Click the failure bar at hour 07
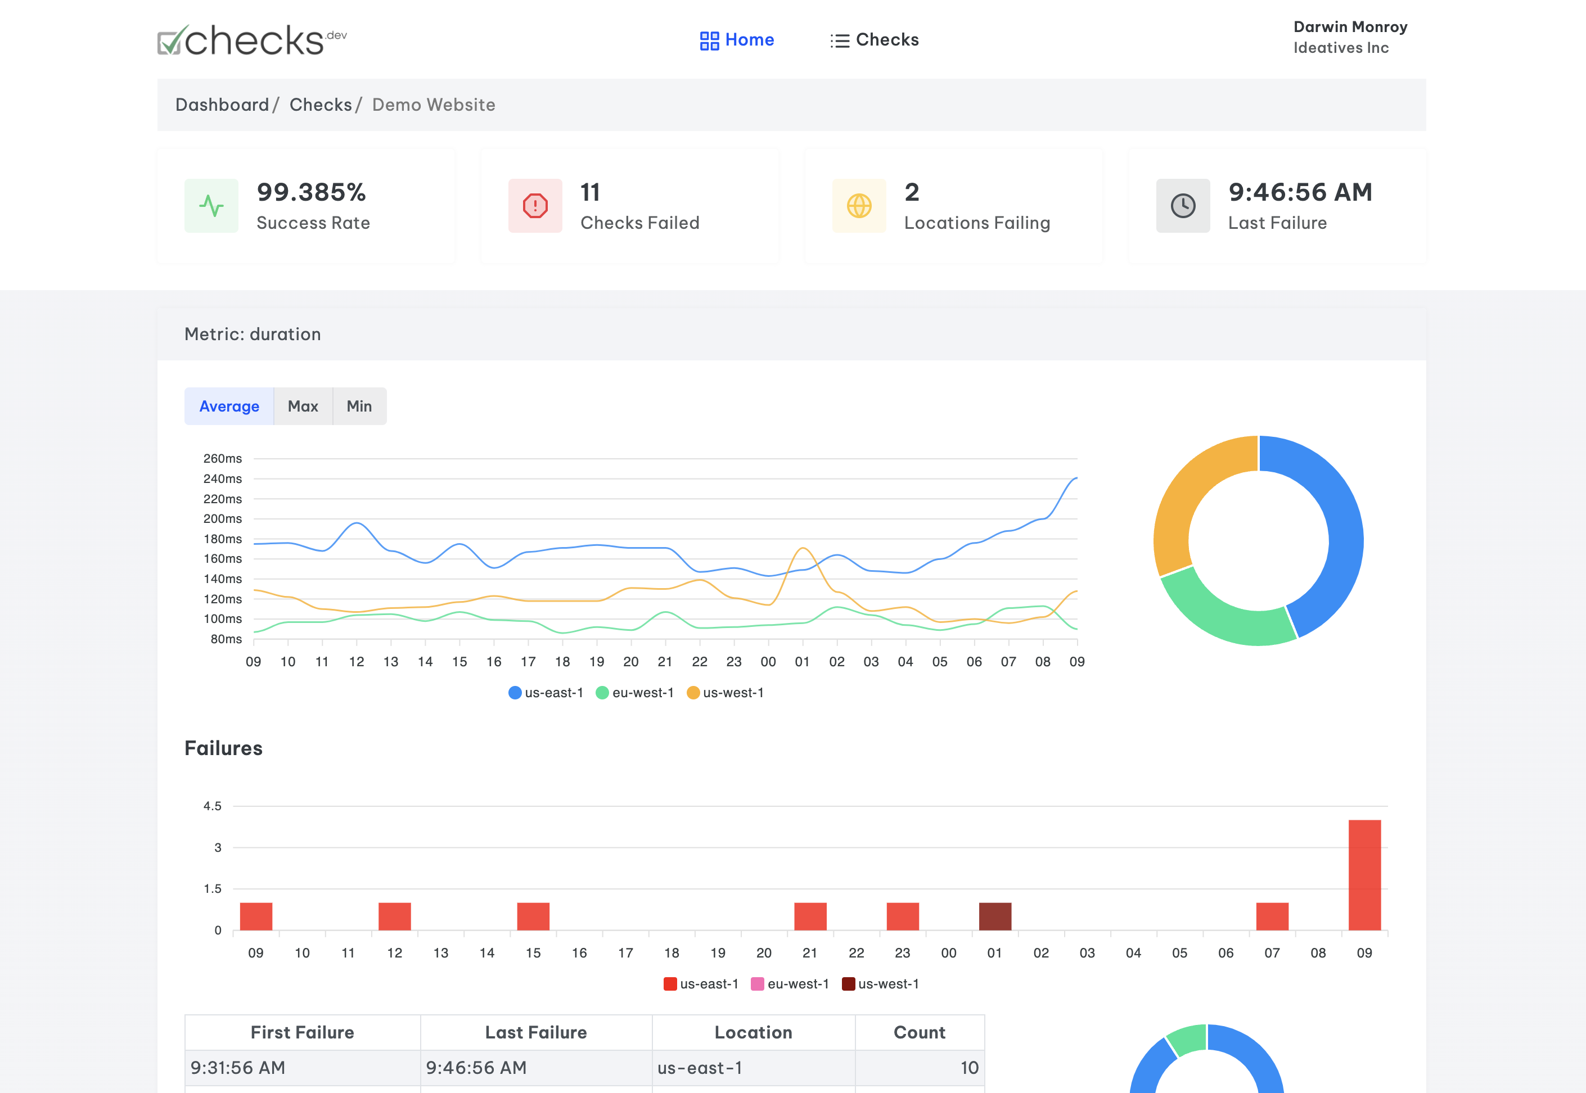This screenshot has height=1093, width=1586. coord(1272,916)
